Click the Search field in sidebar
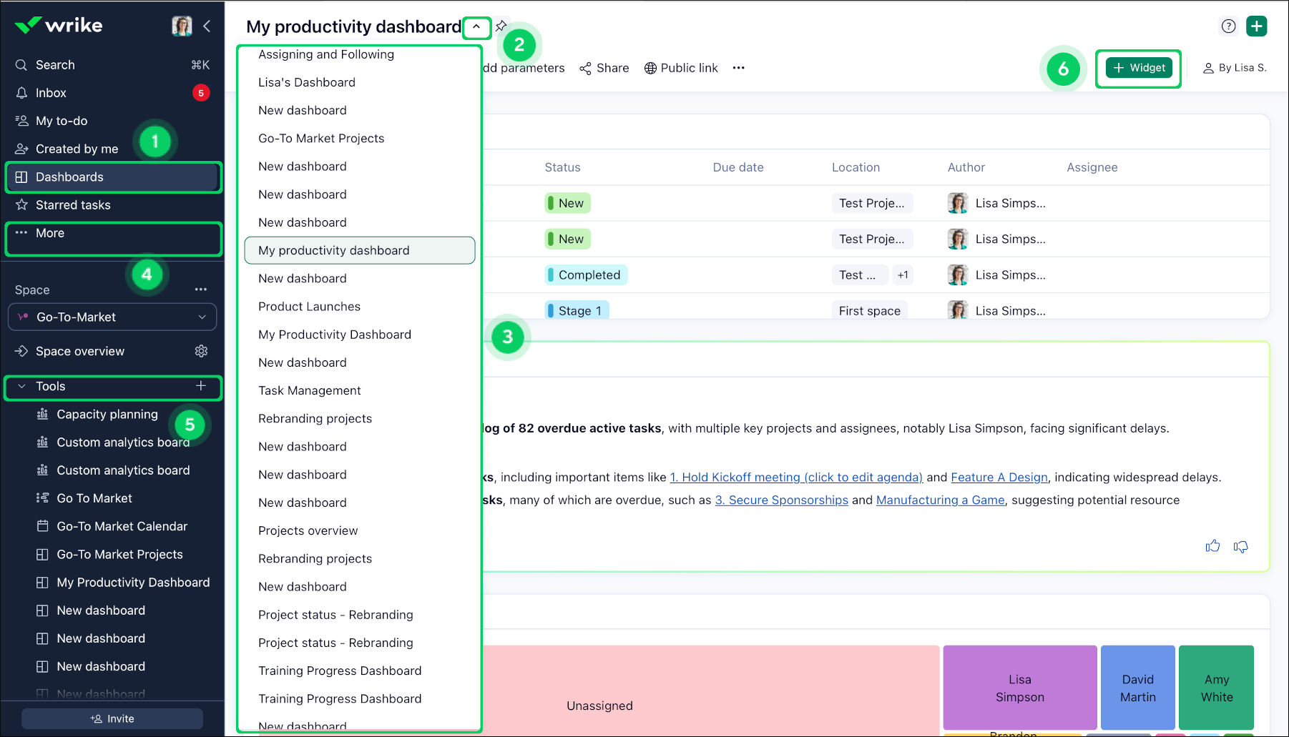 (x=55, y=65)
